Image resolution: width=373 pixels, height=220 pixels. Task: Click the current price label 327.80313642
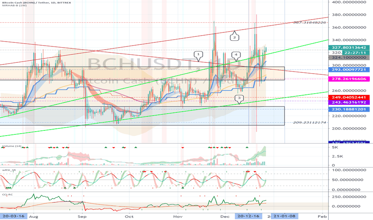pos(349,48)
